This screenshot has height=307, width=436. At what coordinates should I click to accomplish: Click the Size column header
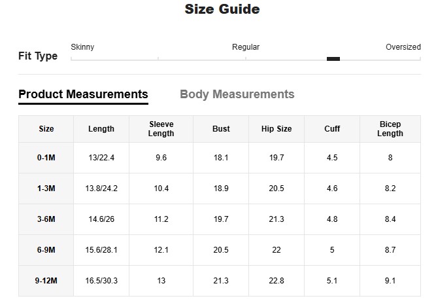tap(46, 129)
